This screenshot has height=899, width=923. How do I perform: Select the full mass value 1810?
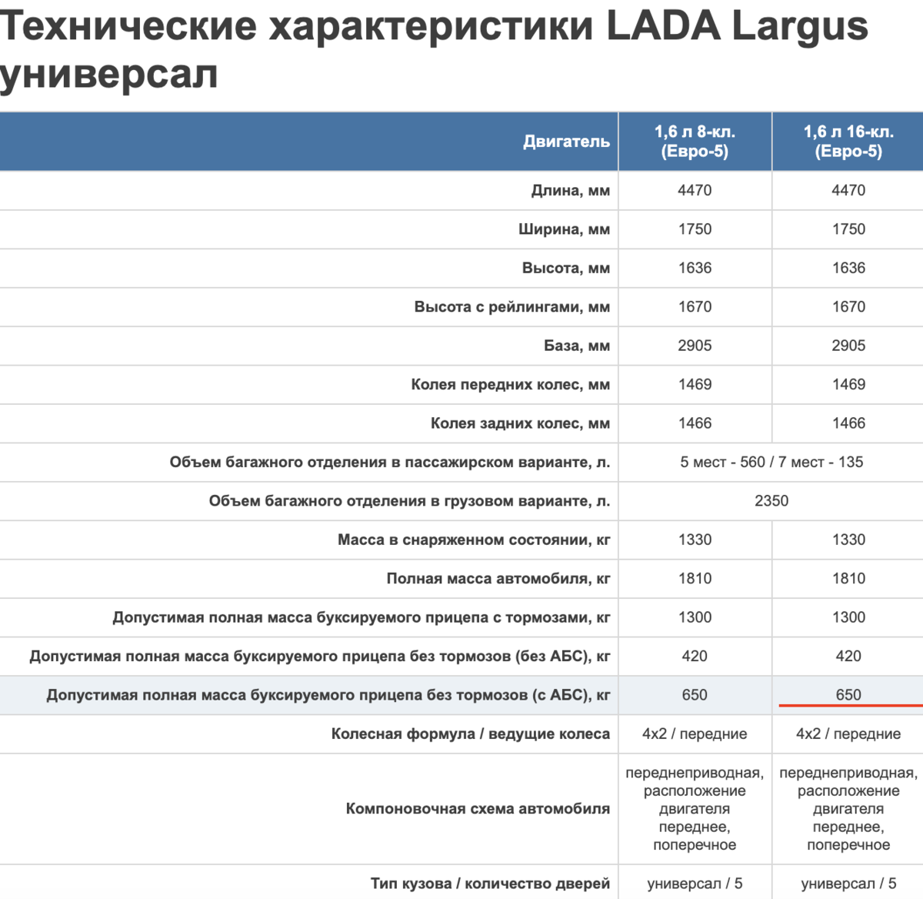click(695, 578)
